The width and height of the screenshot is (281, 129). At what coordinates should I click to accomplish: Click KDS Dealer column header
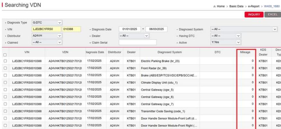(263, 52)
